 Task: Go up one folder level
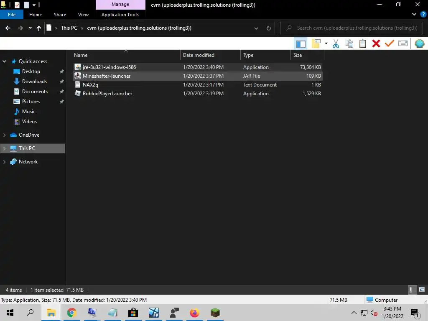(x=39, y=28)
